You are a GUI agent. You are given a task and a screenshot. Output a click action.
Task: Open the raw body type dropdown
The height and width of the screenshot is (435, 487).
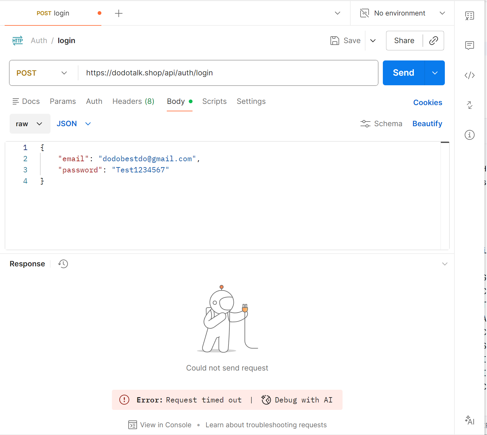[x=30, y=124]
